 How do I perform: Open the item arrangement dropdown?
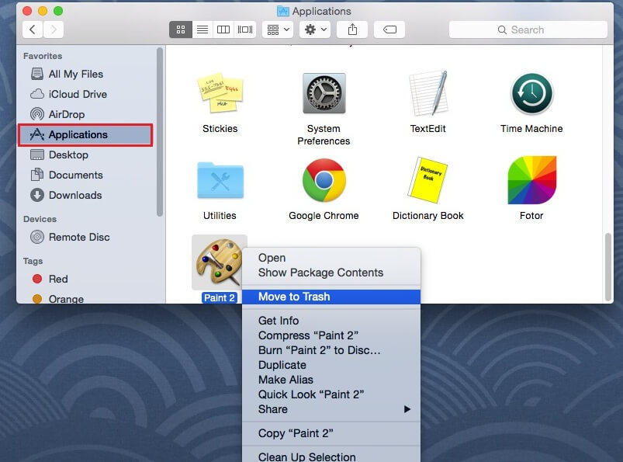(276, 30)
